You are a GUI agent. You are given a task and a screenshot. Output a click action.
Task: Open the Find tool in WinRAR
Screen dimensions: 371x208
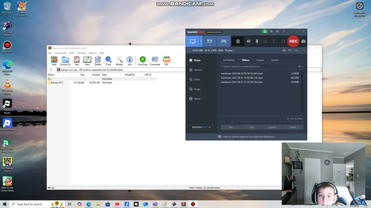coord(108,61)
